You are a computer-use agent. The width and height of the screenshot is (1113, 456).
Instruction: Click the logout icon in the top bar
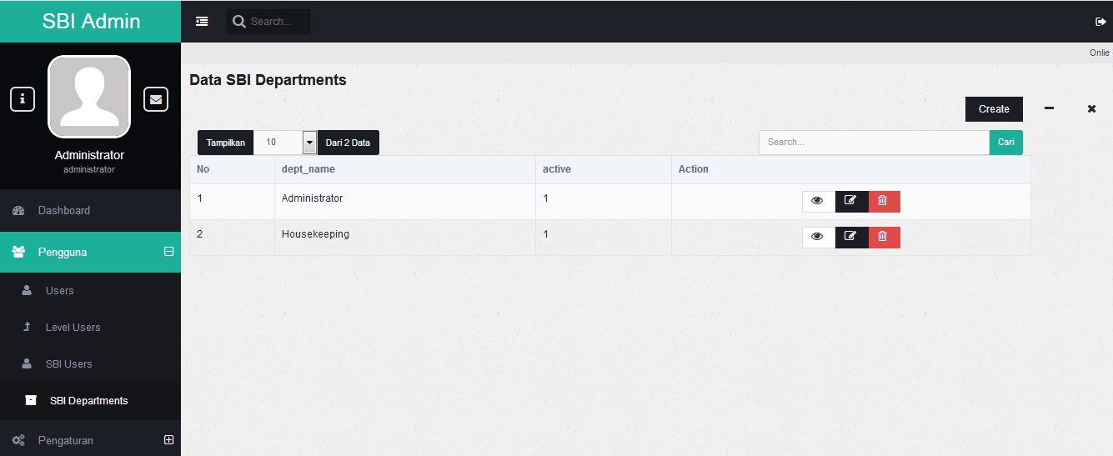1100,22
